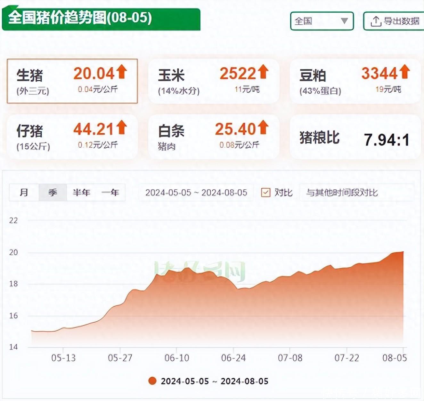This screenshot has width=424, height=401.
Task: Click the export data upload icon
Action: (x=376, y=21)
